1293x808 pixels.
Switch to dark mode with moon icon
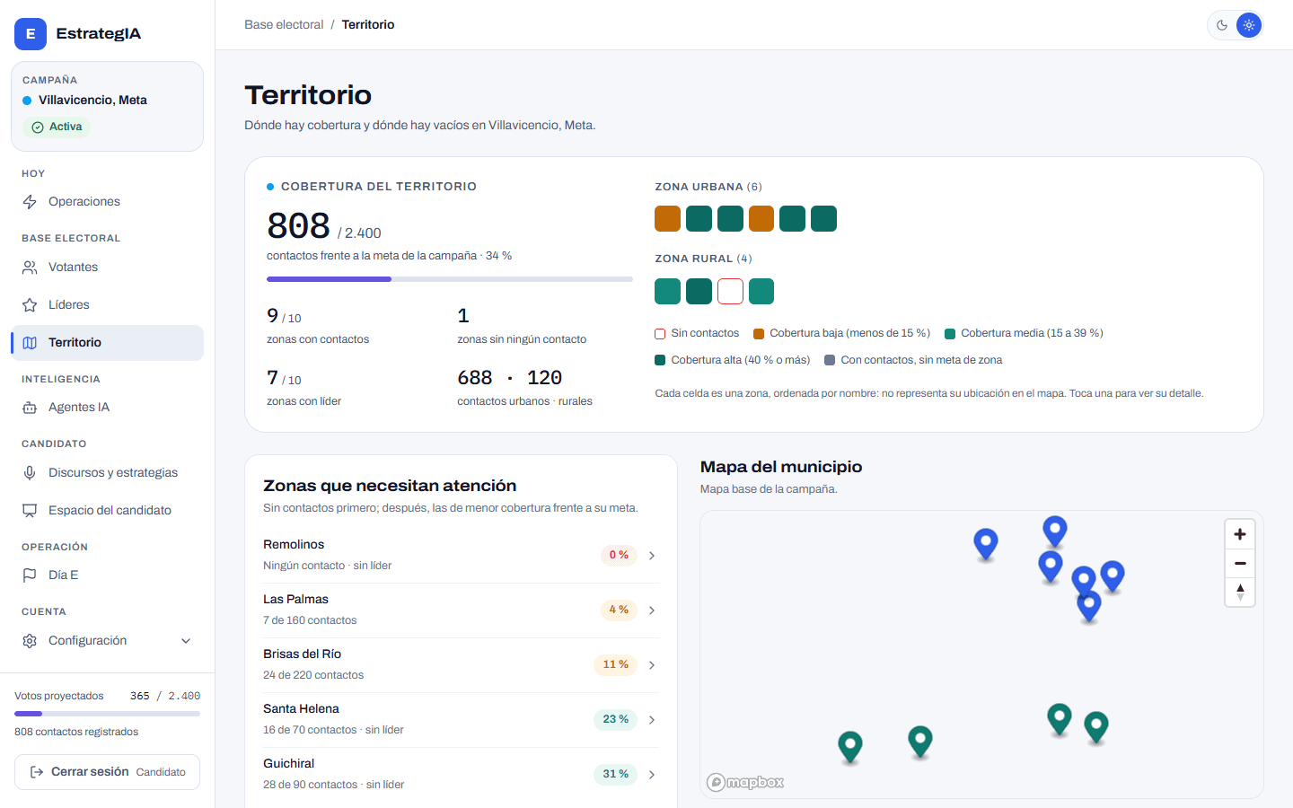tap(1222, 25)
